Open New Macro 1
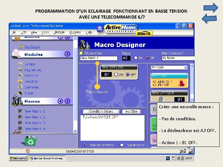 tap(35, 111)
